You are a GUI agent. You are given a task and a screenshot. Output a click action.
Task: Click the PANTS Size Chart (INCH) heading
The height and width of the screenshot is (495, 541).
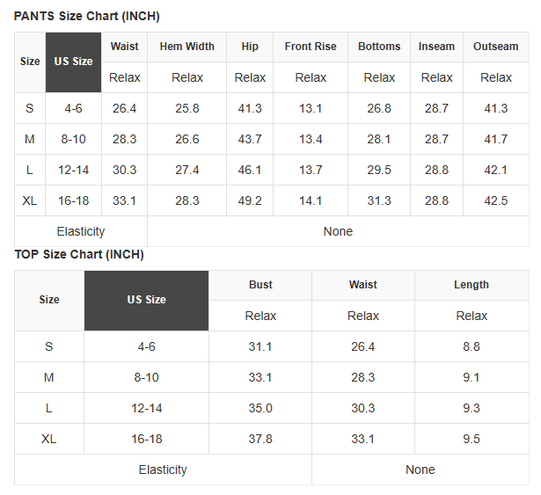point(86,16)
